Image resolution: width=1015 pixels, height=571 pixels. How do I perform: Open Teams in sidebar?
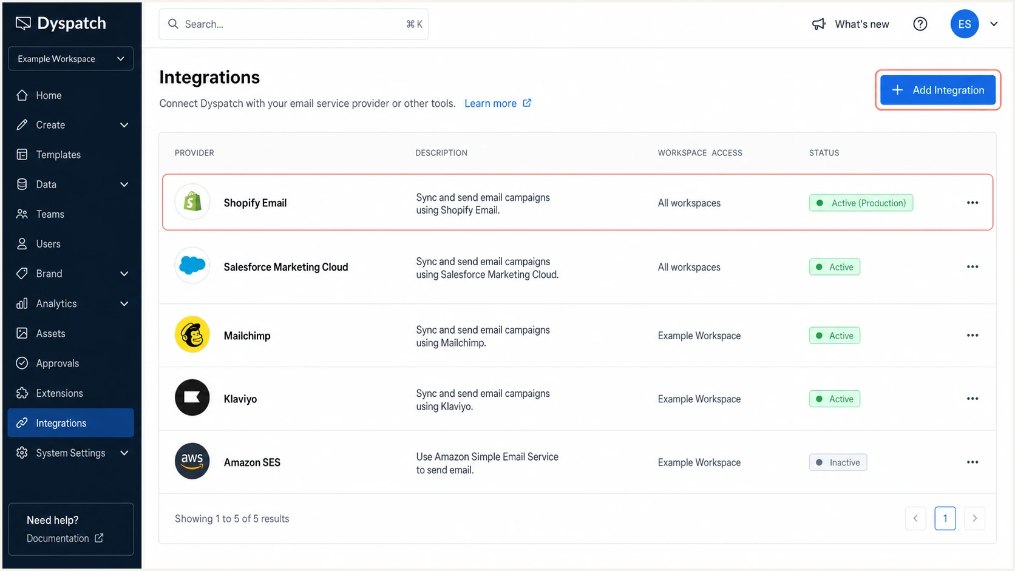tap(71, 214)
